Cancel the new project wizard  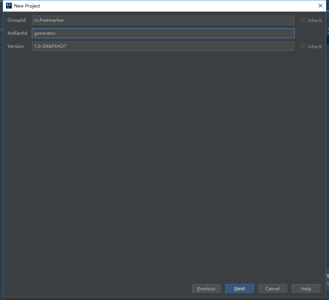273,288
